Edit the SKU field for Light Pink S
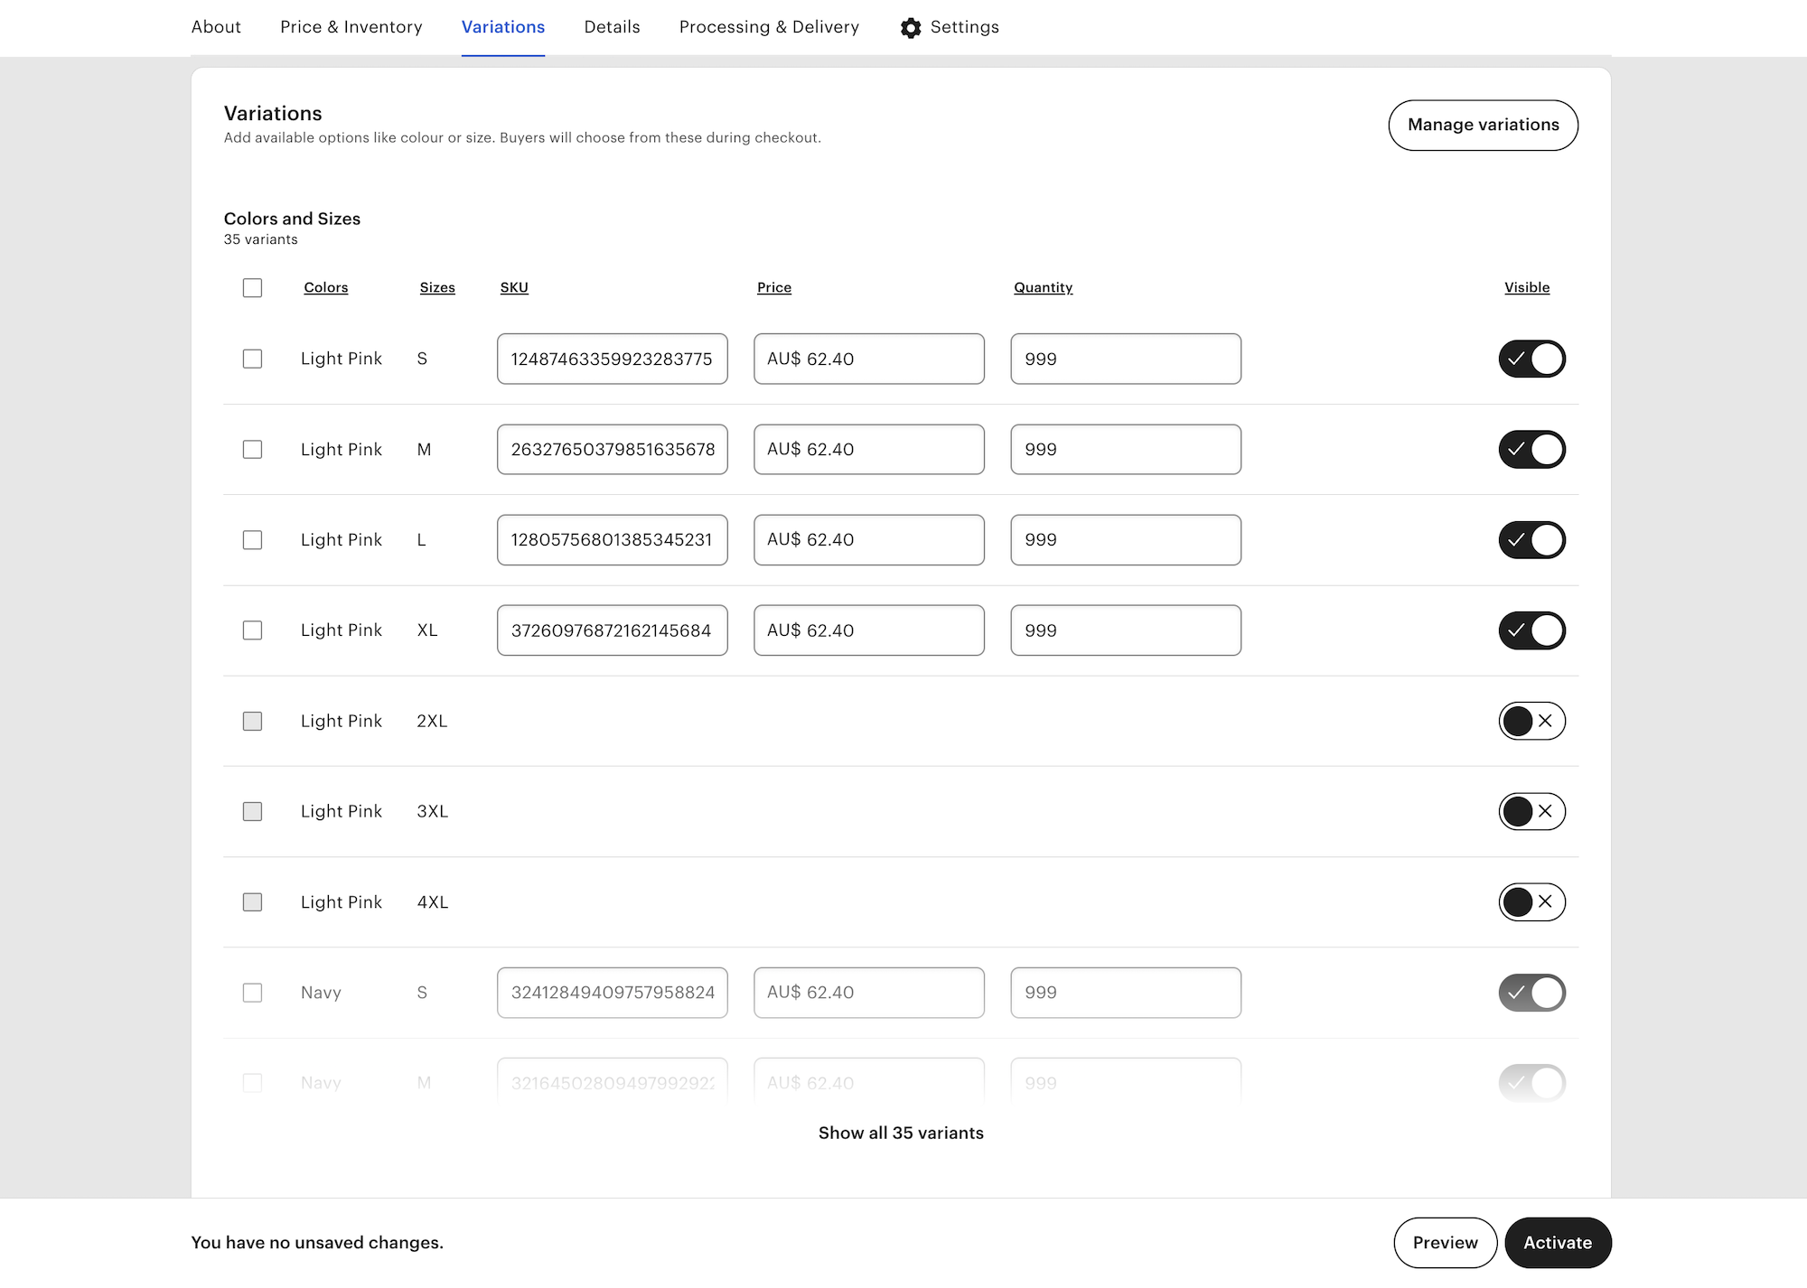This screenshot has height=1288, width=1807. (612, 359)
